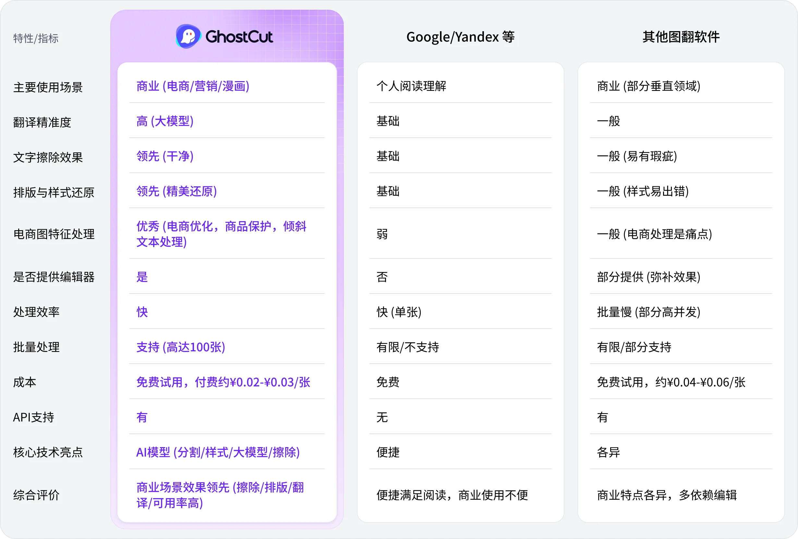
Task: Select '一般 (电商处理是痛点)' cell
Action: click(x=655, y=234)
